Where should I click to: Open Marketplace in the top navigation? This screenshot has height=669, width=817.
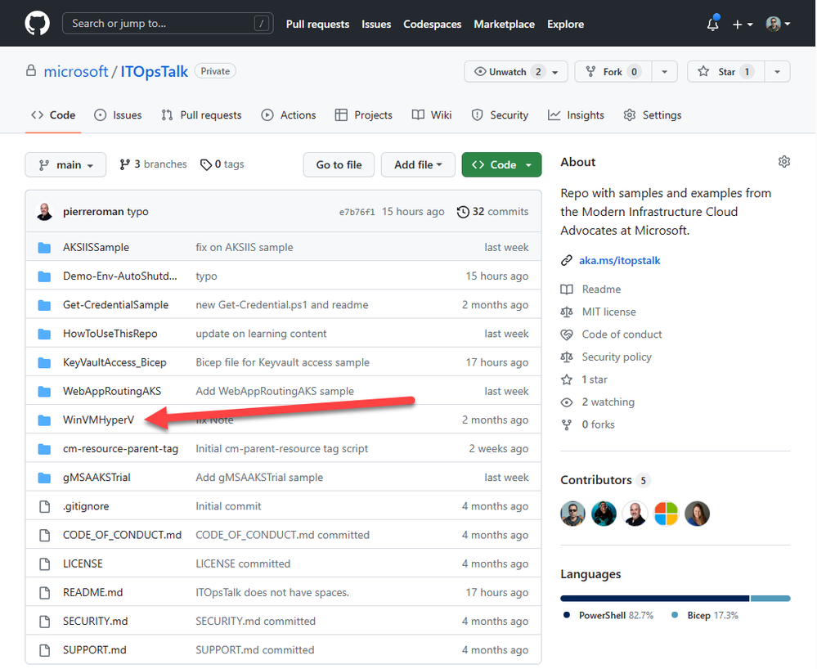click(505, 24)
